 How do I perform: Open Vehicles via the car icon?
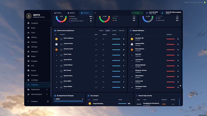(x=28, y=47)
